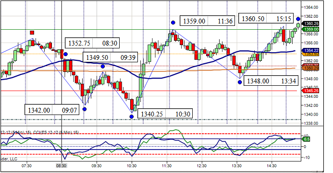Click the blue dot under the 1349.50 label
This screenshot has height=173, width=333.
(103, 67)
